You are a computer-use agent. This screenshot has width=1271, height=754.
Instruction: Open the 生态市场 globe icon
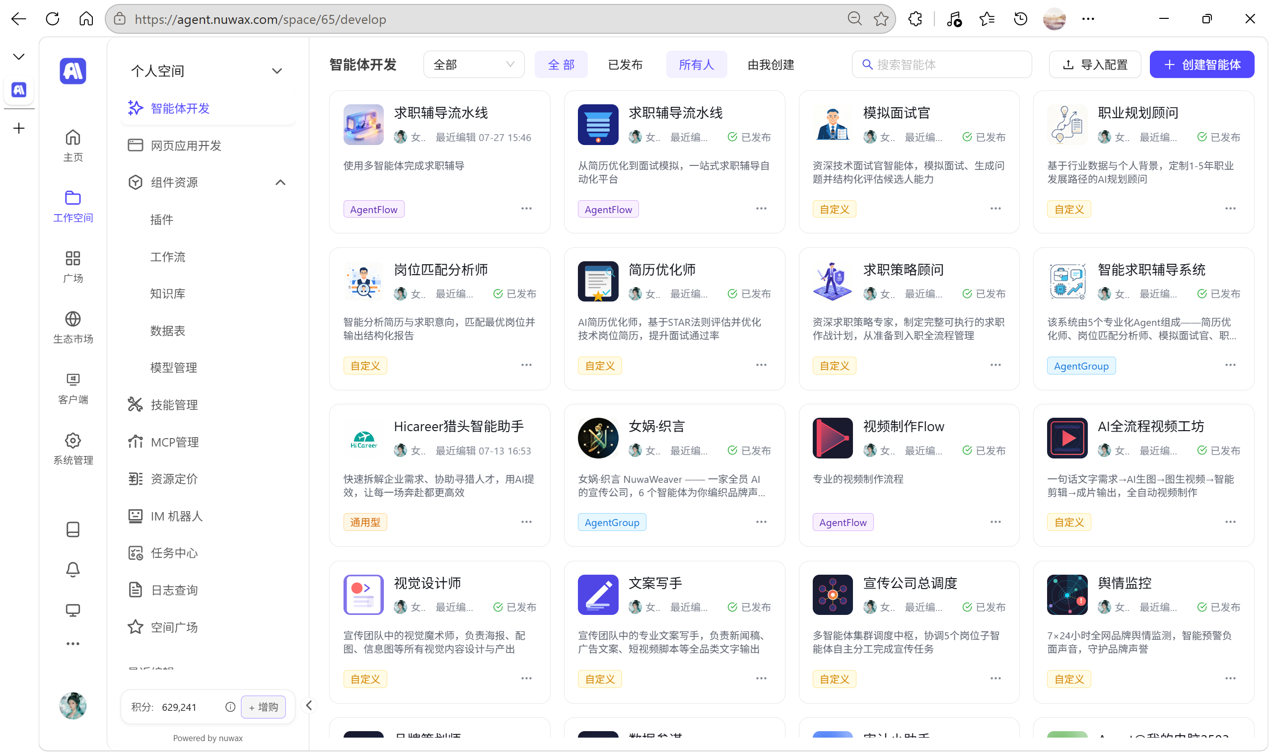pos(72,319)
